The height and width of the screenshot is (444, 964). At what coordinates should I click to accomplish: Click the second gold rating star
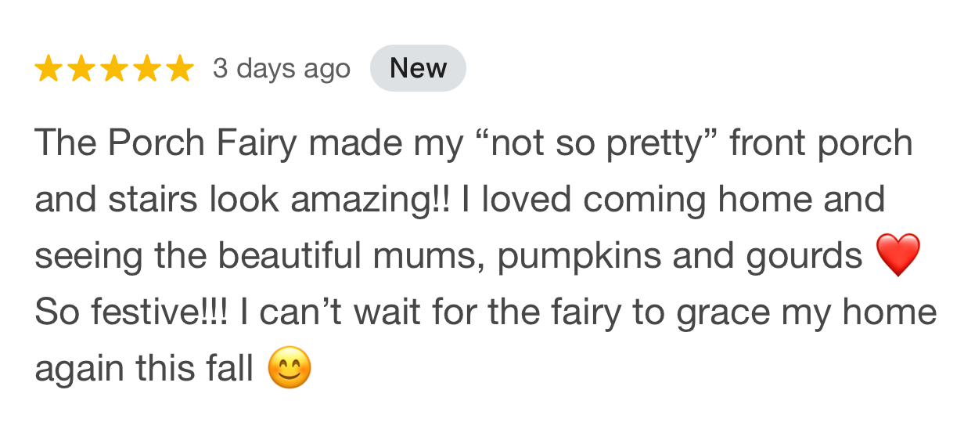pos(81,69)
